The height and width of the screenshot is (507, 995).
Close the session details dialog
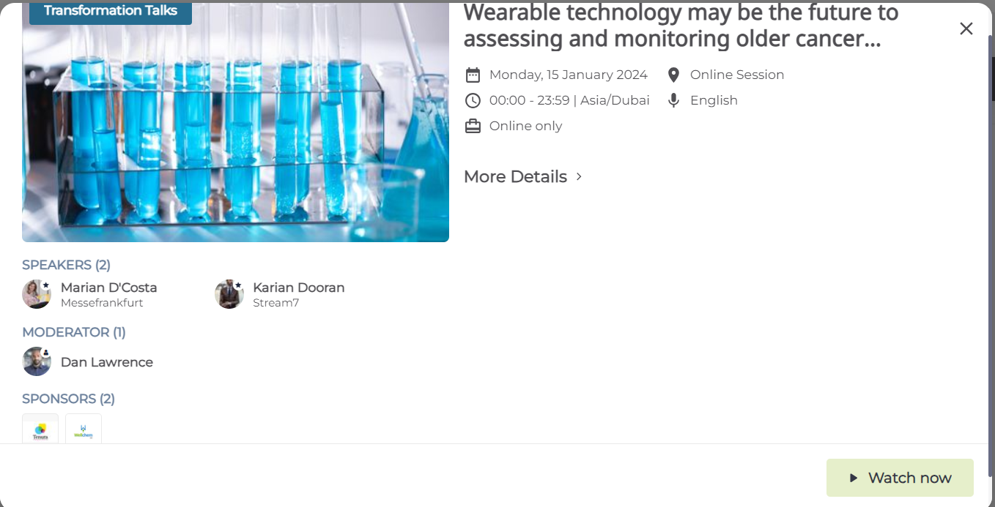966,29
